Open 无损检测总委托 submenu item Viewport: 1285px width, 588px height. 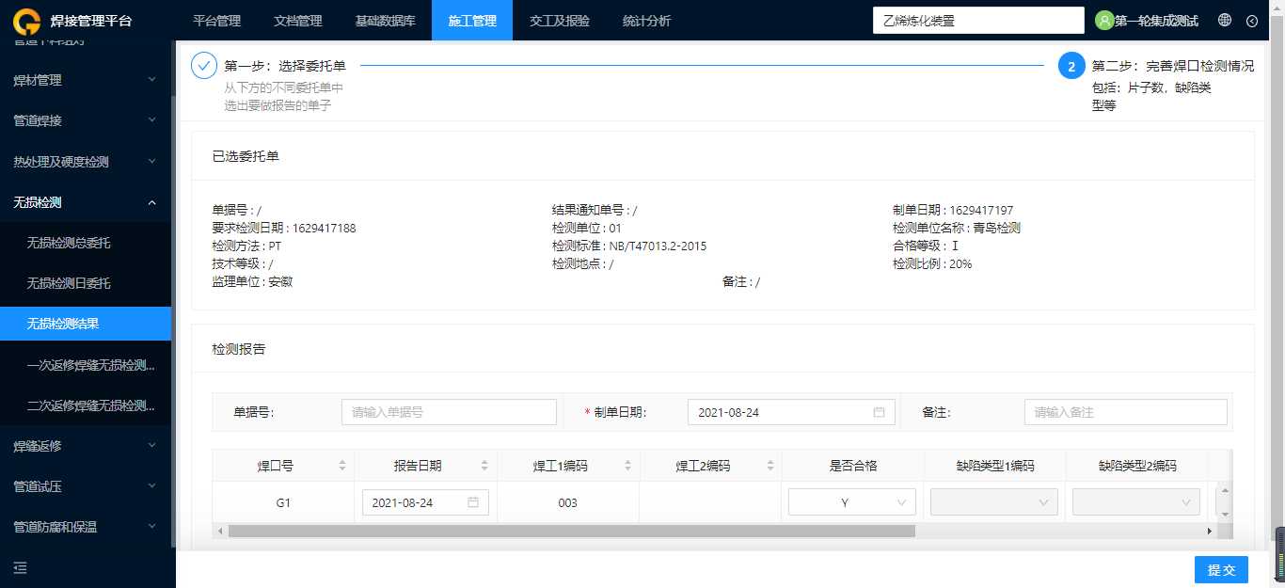pos(86,243)
